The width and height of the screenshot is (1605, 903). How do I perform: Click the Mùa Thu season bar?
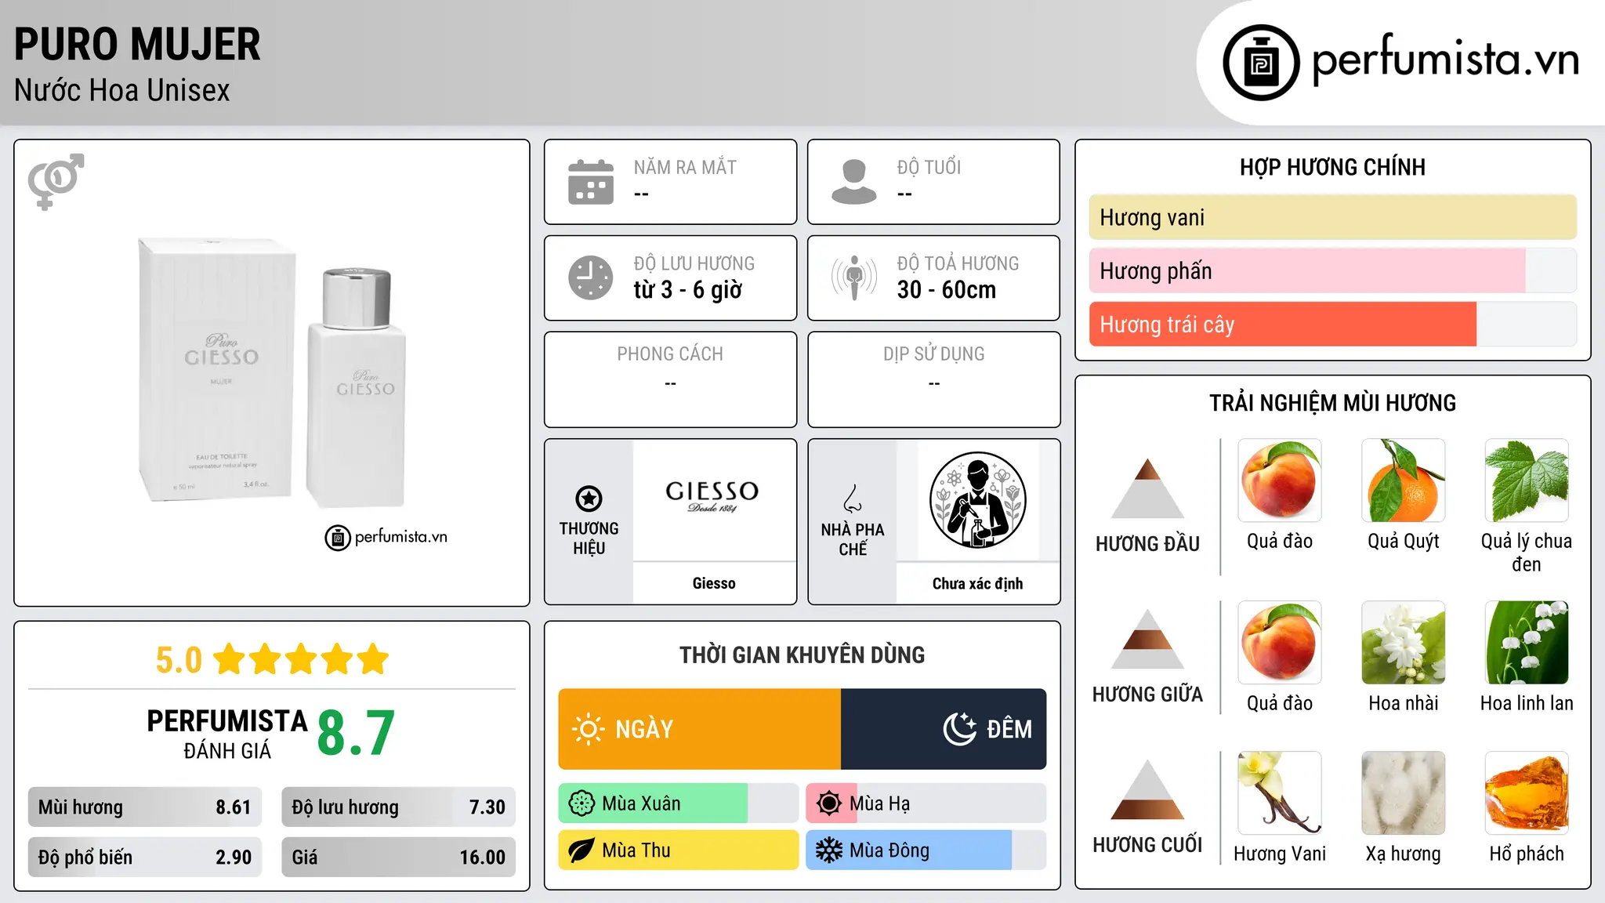(678, 850)
